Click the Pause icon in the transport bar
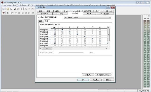 [x=19, y=13]
